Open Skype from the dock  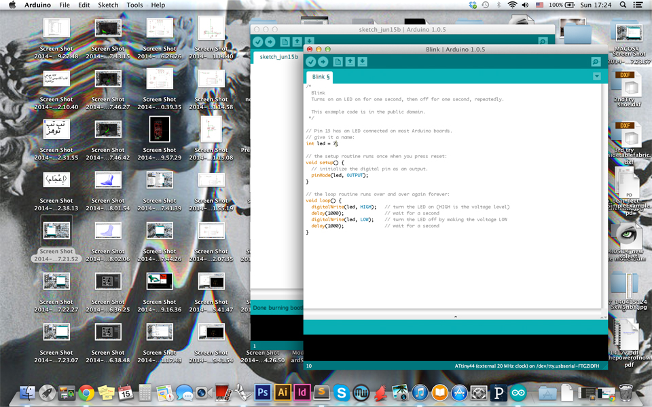click(x=342, y=393)
